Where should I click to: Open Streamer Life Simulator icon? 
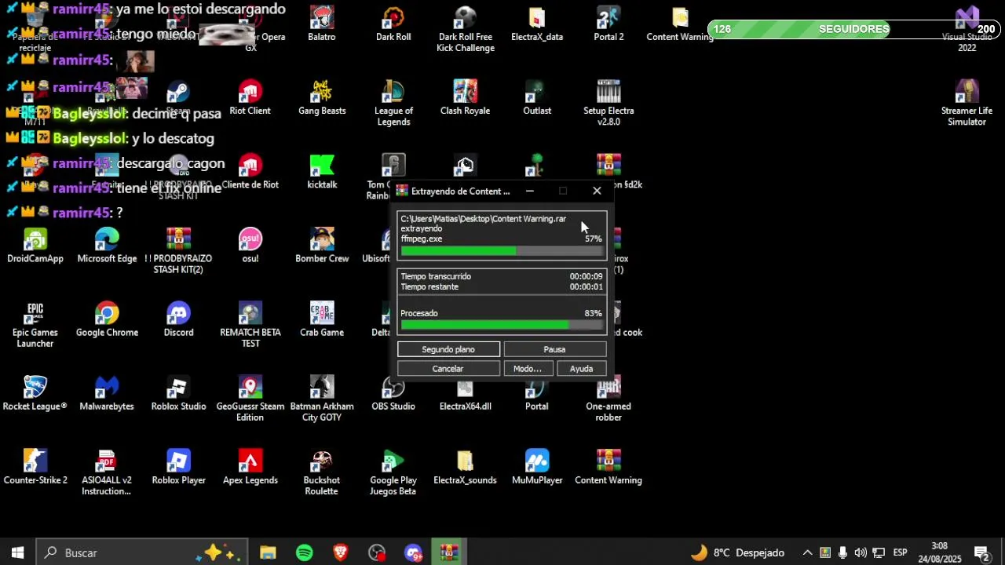(967, 103)
